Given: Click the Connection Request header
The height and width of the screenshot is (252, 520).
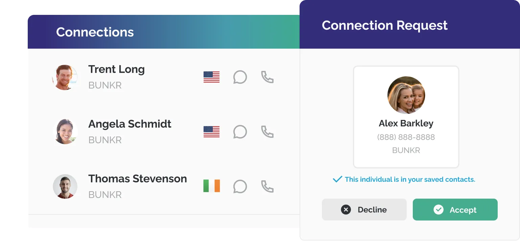Looking at the screenshot, I should tap(409, 24).
